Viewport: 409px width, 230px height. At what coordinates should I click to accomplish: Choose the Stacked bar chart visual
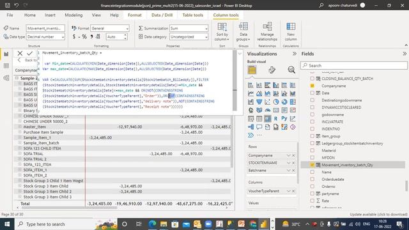tap(251, 85)
